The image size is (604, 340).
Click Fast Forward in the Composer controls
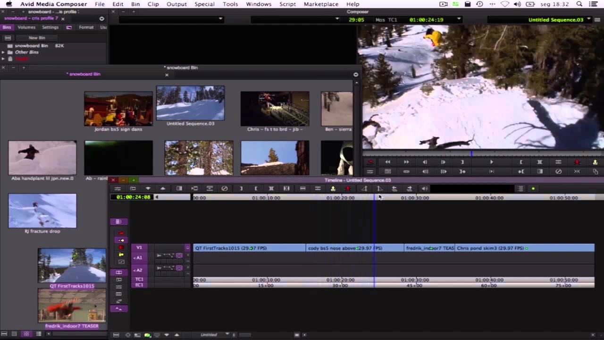[x=406, y=162]
